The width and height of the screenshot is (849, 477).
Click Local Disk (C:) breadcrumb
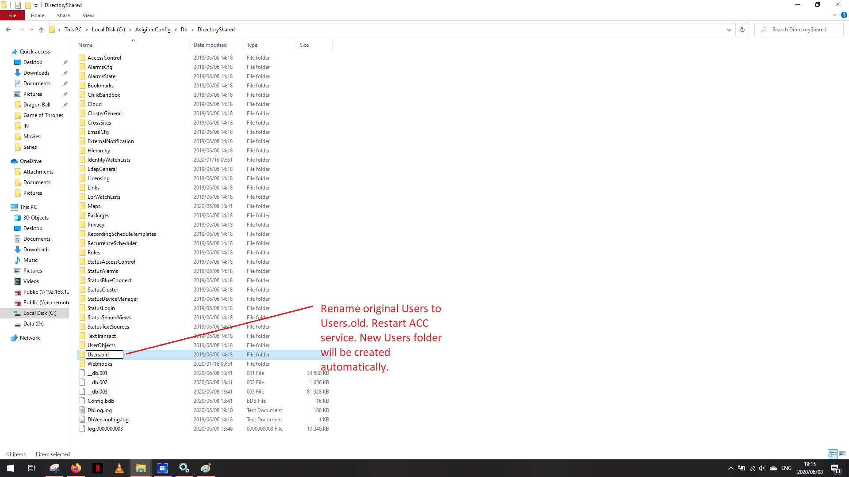[108, 30]
